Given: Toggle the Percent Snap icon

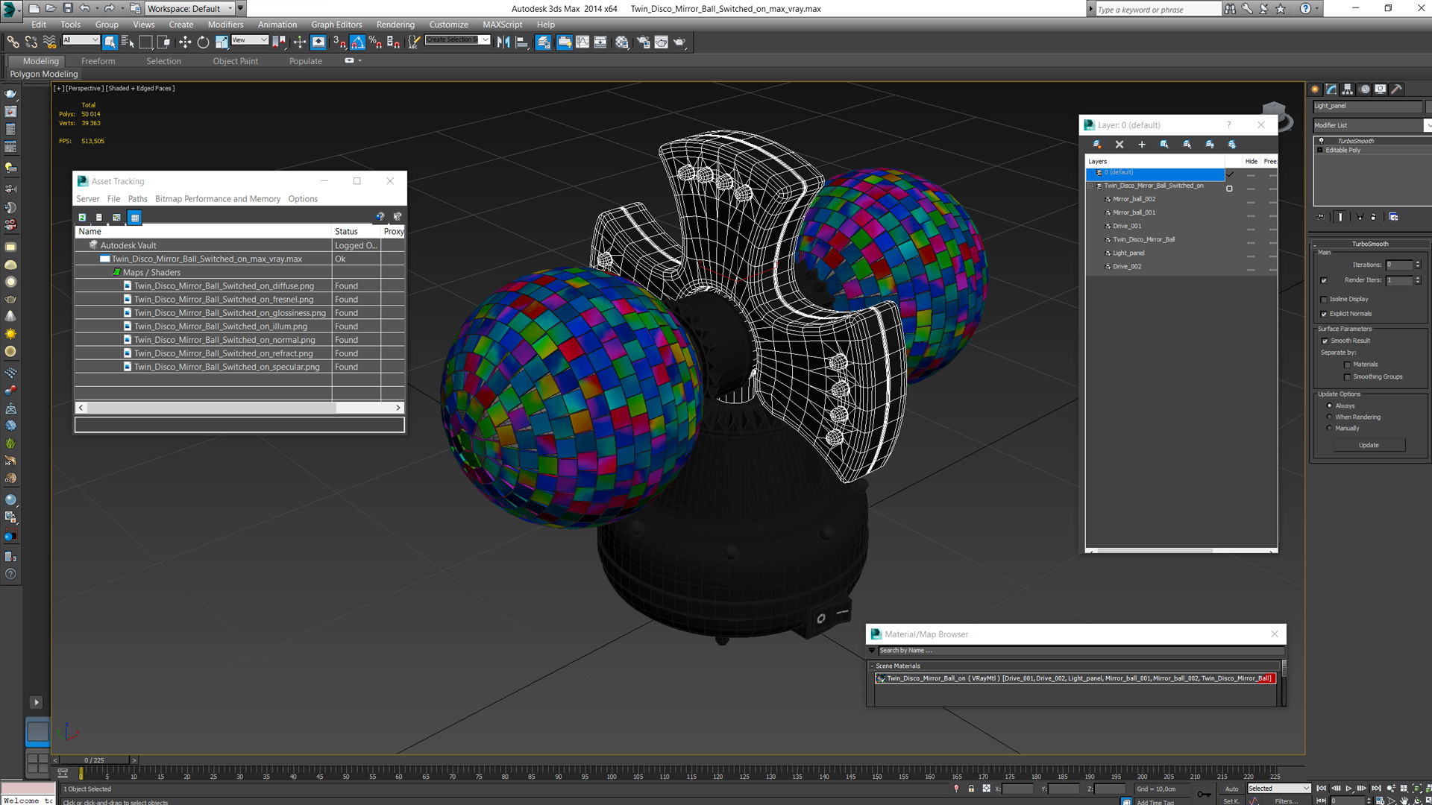Looking at the screenshot, I should [376, 42].
